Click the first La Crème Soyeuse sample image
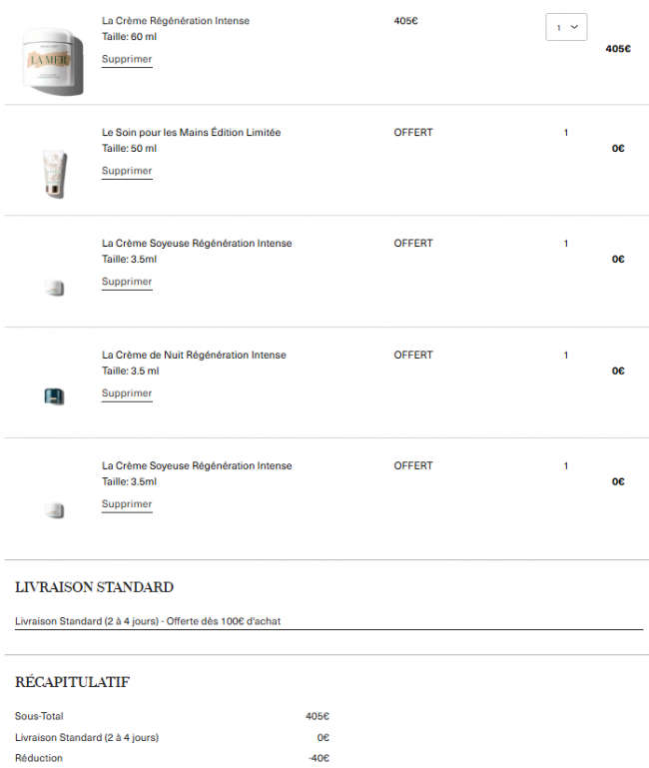The image size is (649, 768). 54,288
